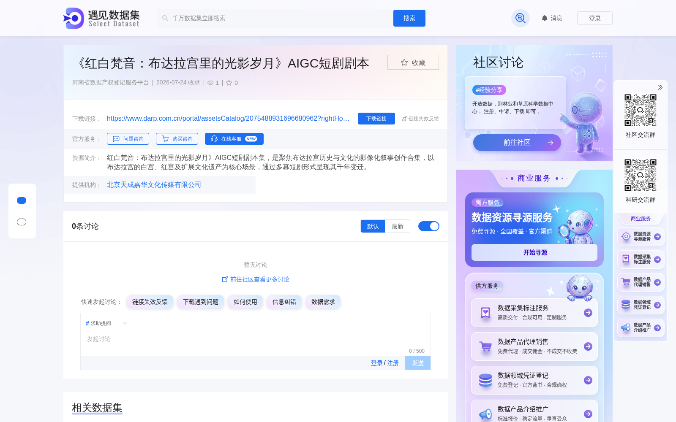Open 在线客服 headset support
This screenshot has width=676, height=422.
234,139
